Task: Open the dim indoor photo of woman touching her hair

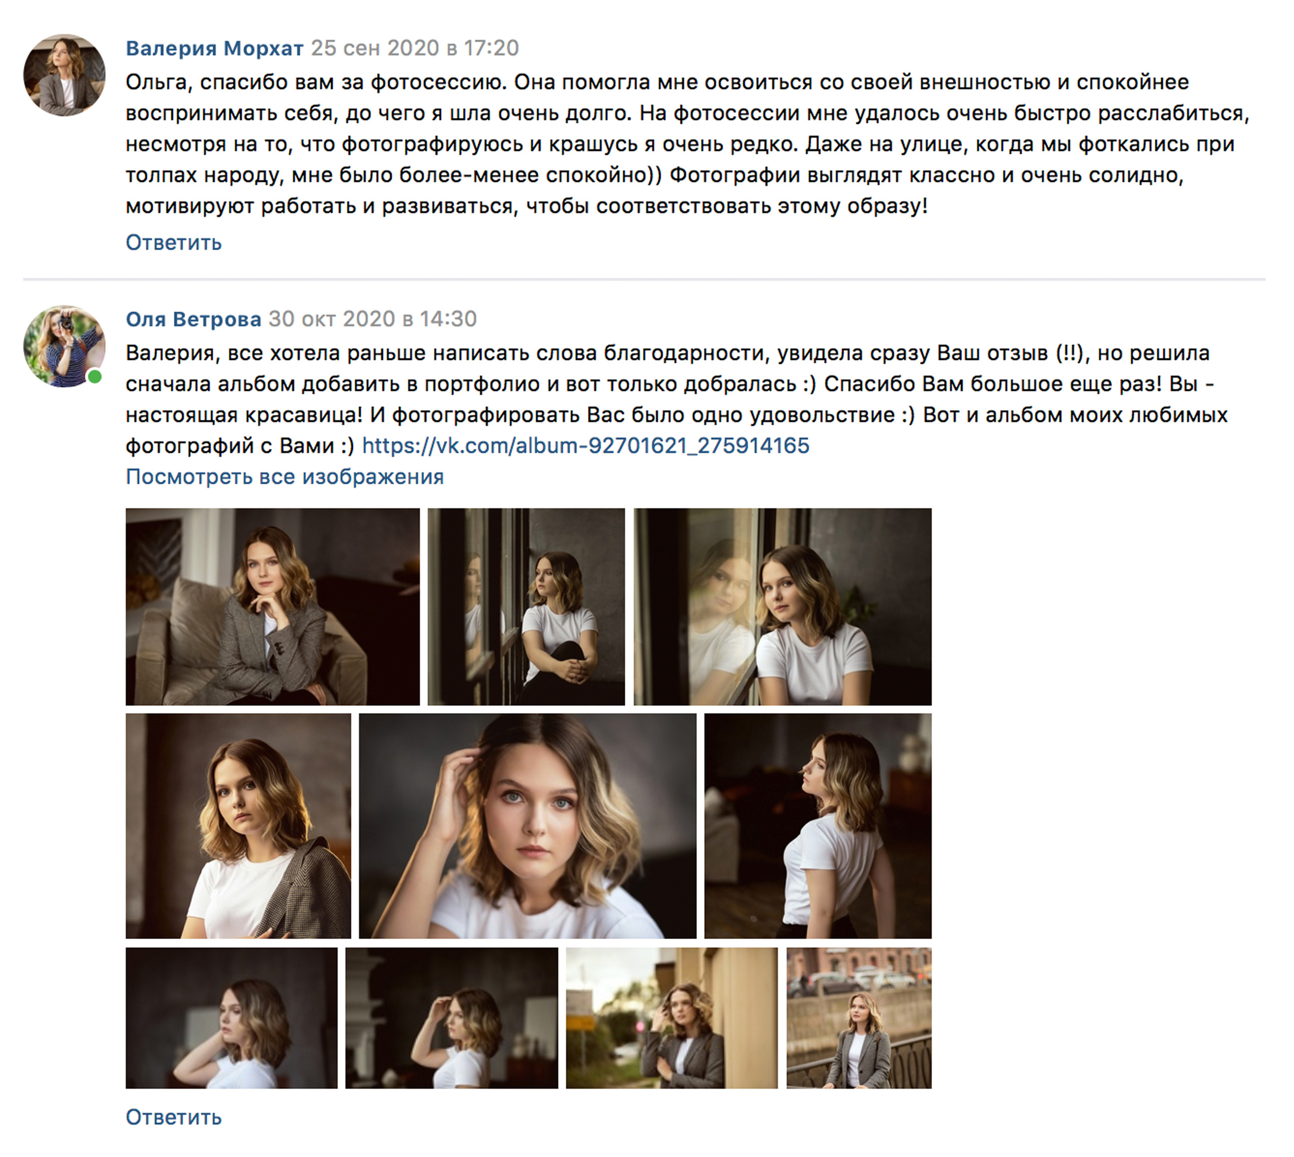Action: point(452,1018)
